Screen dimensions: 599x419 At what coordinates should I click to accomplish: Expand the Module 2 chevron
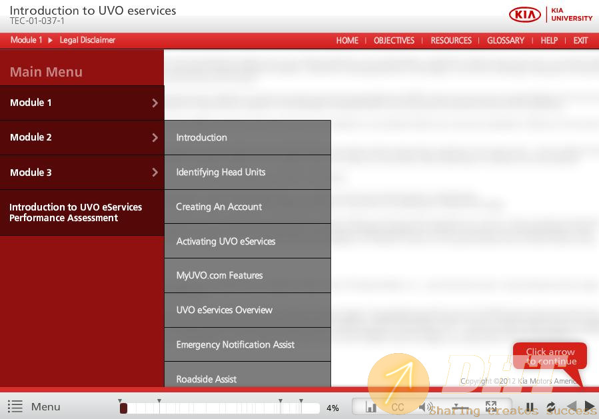coord(155,137)
